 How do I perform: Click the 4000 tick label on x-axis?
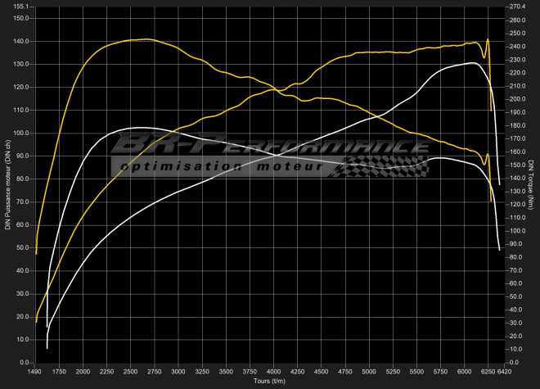click(x=273, y=371)
